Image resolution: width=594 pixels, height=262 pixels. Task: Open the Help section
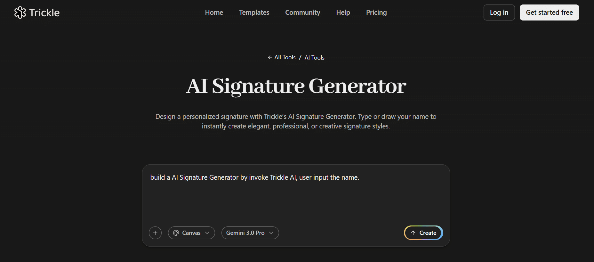[343, 12]
